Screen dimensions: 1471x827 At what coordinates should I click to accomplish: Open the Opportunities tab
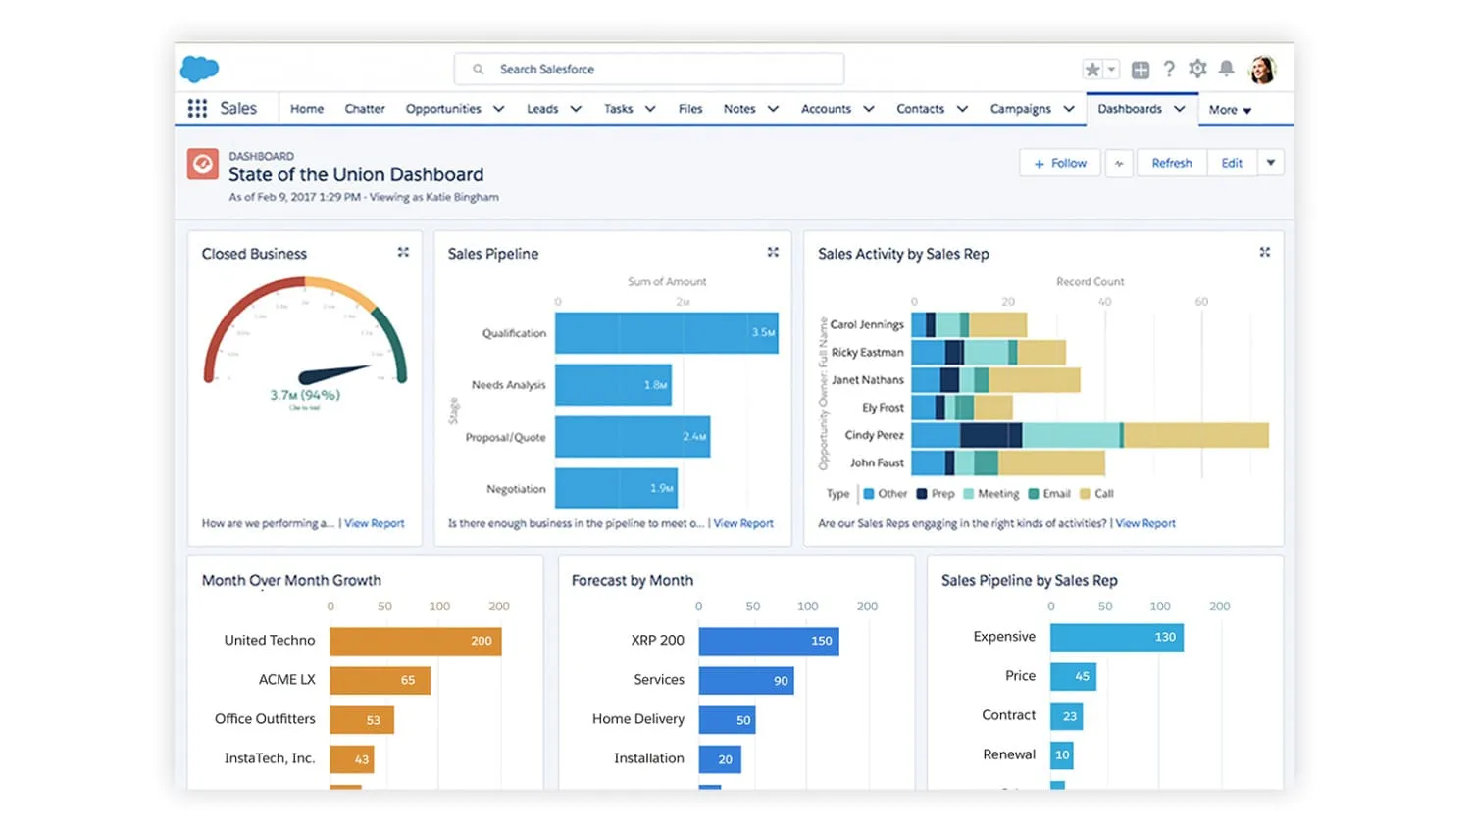click(443, 109)
